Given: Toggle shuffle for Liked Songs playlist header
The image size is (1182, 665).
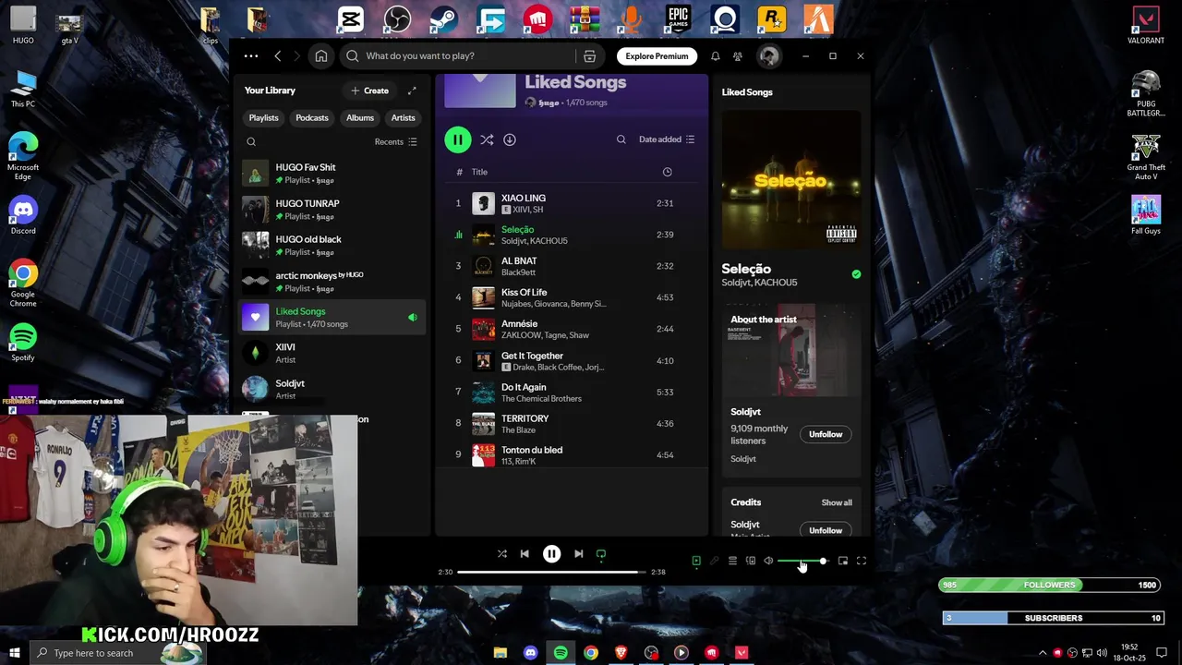Looking at the screenshot, I should coord(487,139).
